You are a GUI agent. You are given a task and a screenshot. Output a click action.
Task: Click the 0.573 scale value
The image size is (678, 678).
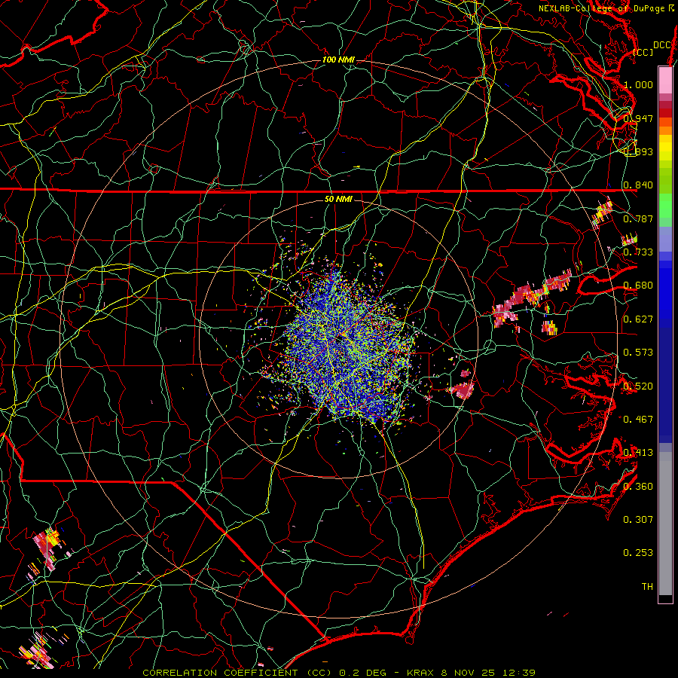[x=638, y=353]
